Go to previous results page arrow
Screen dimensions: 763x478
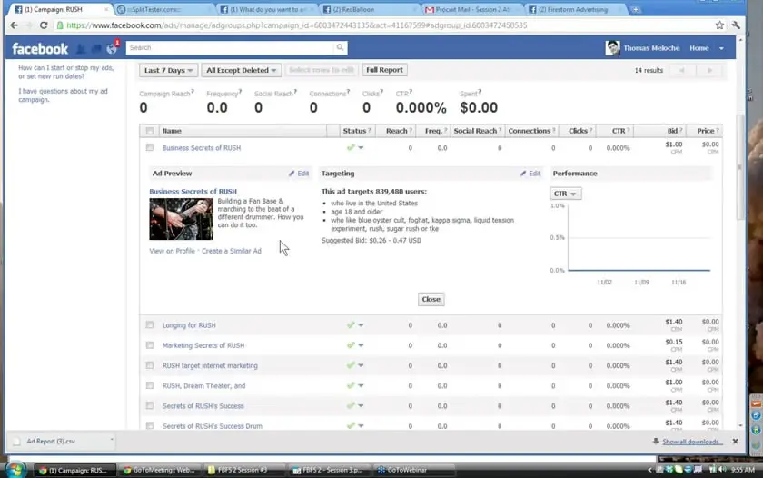coord(682,70)
